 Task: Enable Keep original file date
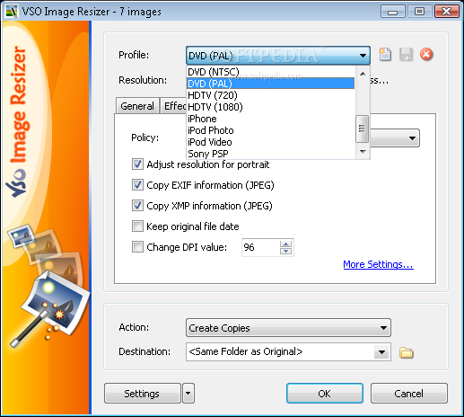[137, 226]
